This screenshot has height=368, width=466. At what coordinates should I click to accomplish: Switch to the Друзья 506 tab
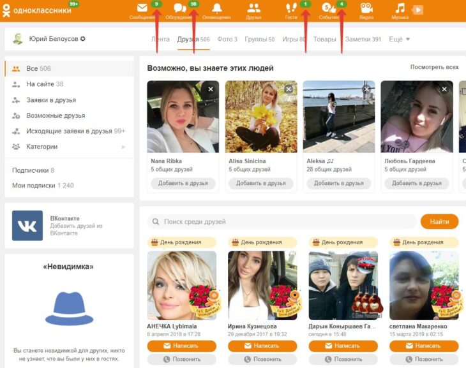click(x=193, y=39)
